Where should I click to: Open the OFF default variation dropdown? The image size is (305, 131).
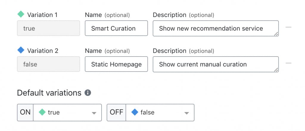click(x=160, y=113)
